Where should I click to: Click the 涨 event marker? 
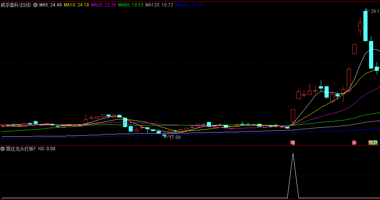tap(354, 142)
